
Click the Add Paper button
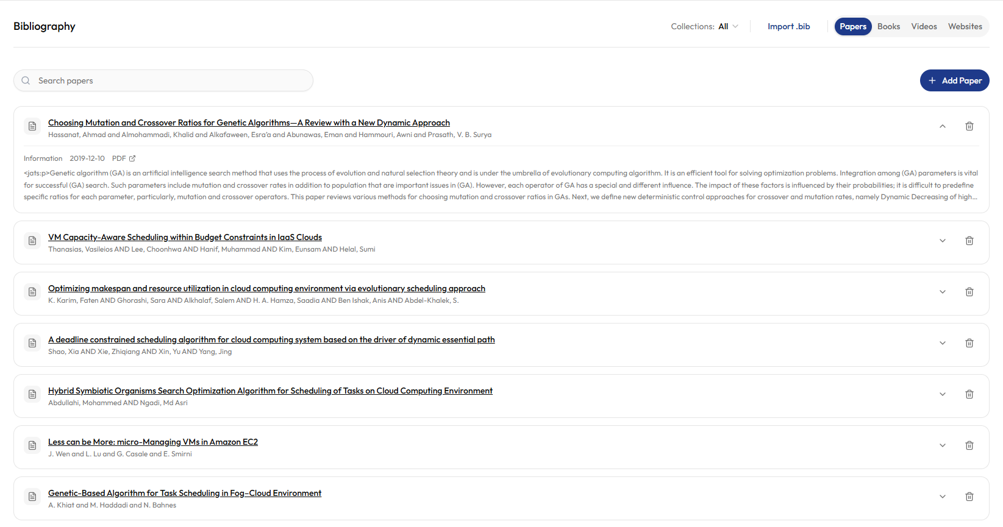point(954,80)
